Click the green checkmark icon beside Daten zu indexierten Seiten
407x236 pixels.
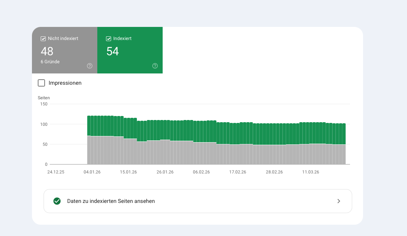click(57, 201)
